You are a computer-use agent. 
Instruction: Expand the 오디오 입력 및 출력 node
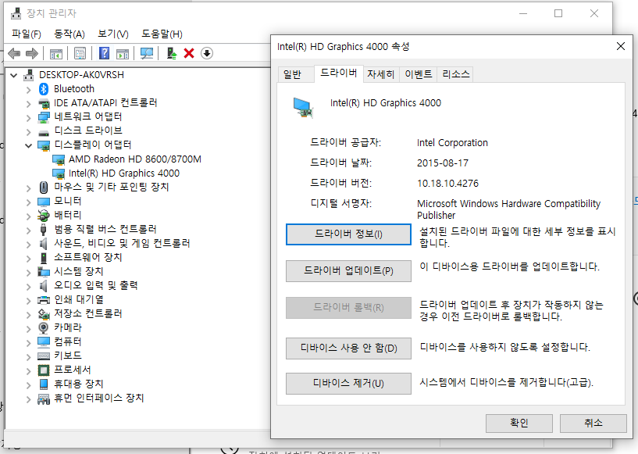[28, 286]
